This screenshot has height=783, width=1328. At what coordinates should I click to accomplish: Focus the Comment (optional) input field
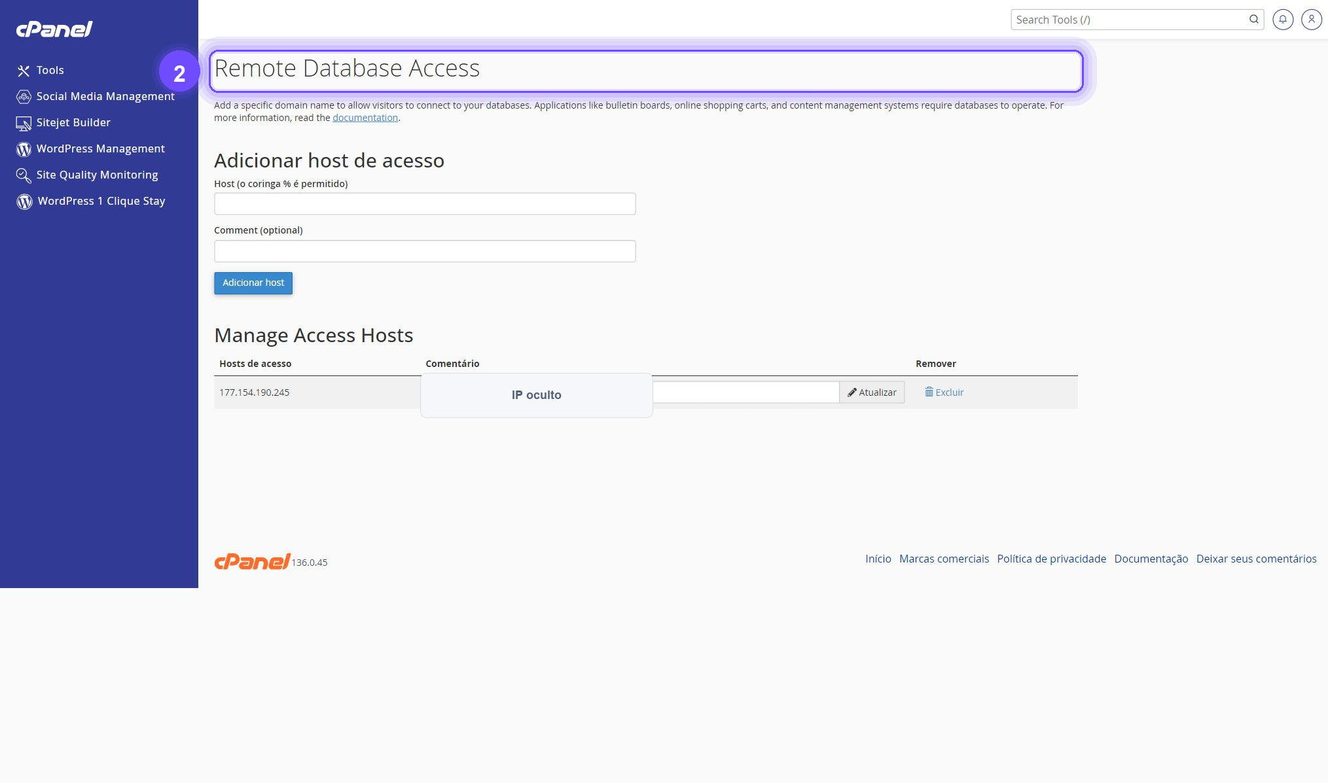click(x=425, y=251)
